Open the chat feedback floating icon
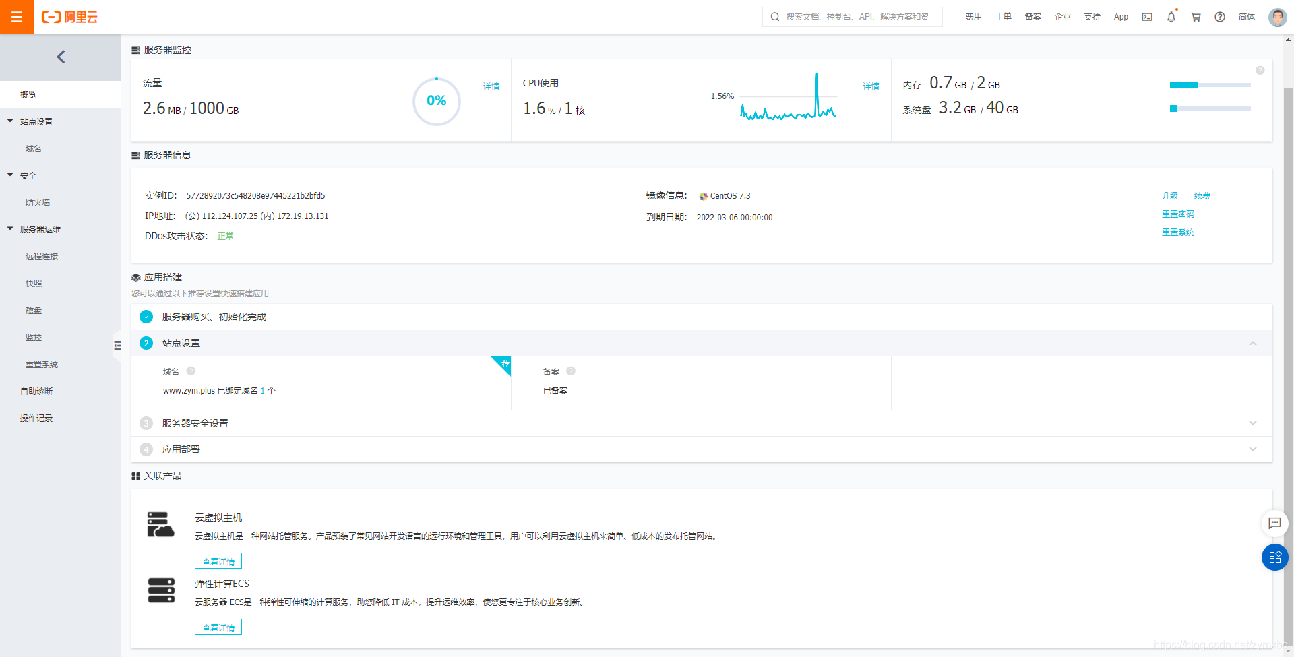The height and width of the screenshot is (657, 1294). [x=1274, y=523]
